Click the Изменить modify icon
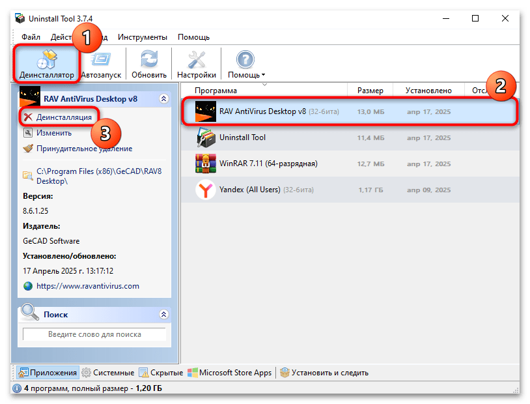This screenshot has height=404, width=530. tap(28, 133)
